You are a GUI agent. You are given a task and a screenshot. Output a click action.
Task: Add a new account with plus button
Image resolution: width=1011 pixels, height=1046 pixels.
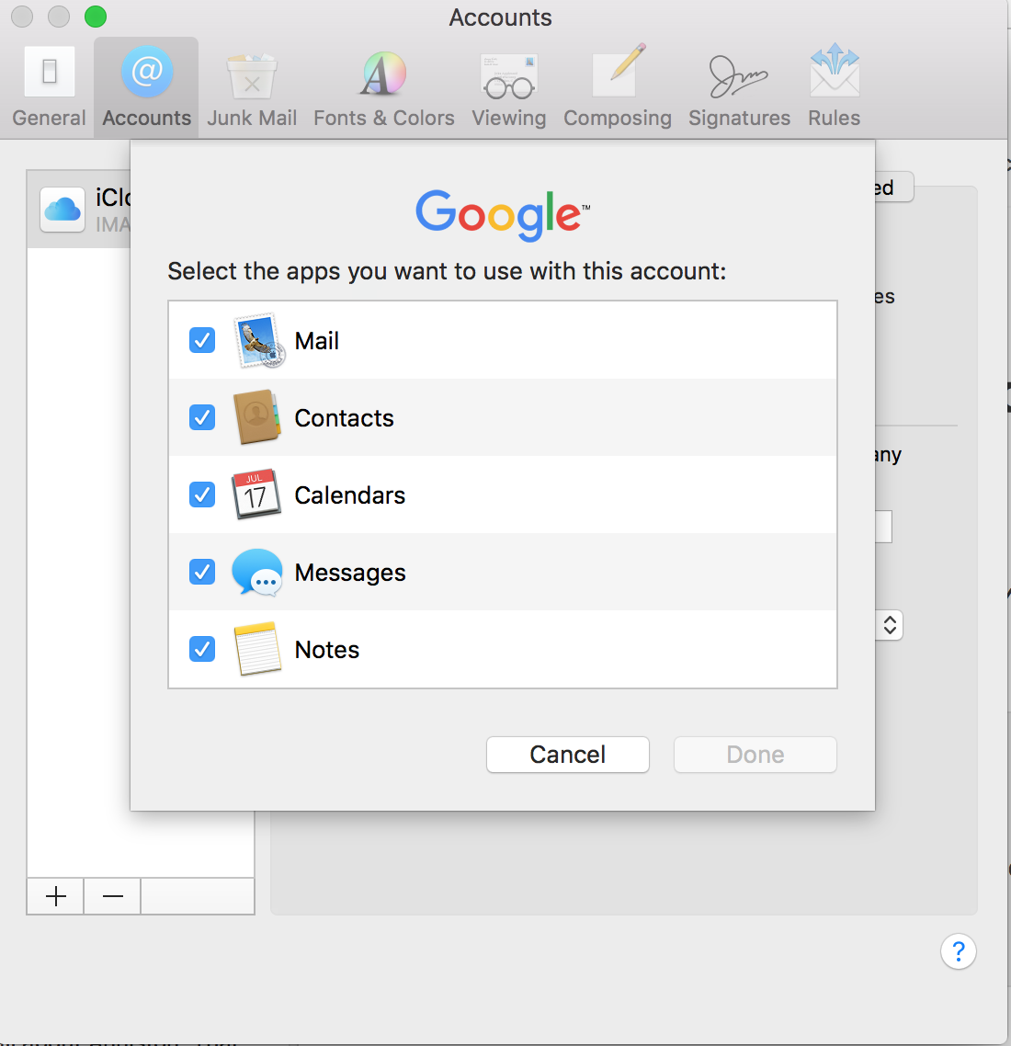pos(55,896)
